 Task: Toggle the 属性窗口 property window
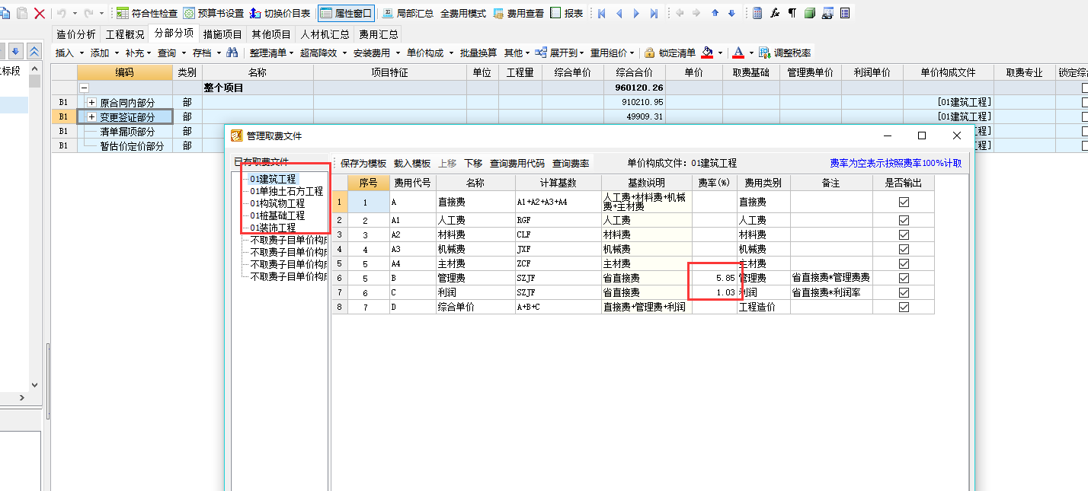coord(347,14)
